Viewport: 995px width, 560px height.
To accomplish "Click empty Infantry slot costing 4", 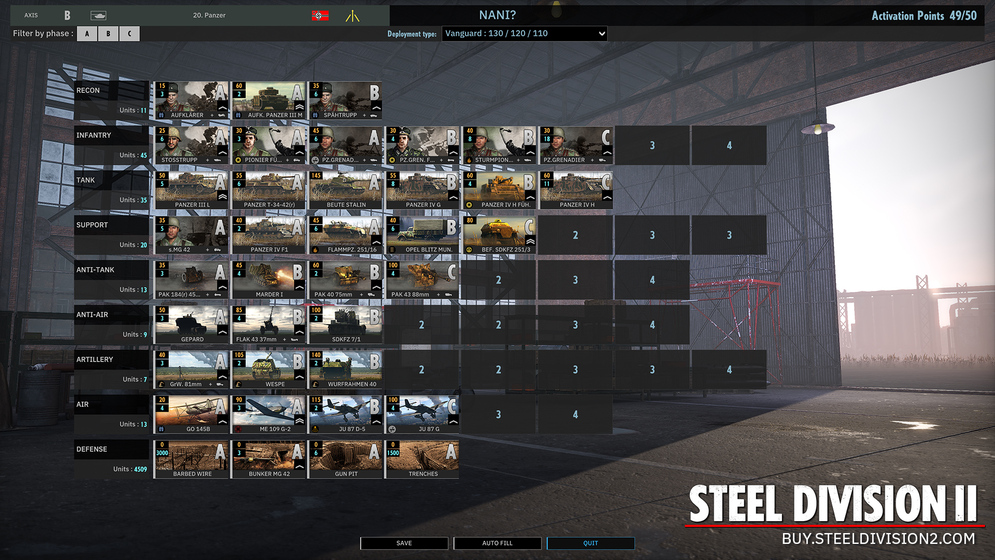I will click(729, 146).
